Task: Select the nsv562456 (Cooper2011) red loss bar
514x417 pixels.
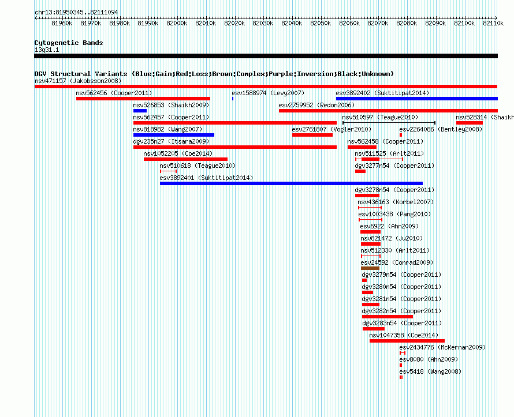Action: coord(143,99)
